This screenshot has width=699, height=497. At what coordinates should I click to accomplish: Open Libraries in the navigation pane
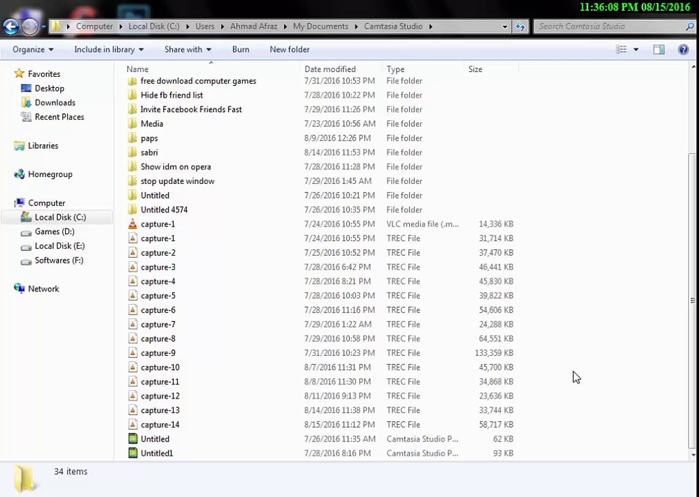click(43, 146)
